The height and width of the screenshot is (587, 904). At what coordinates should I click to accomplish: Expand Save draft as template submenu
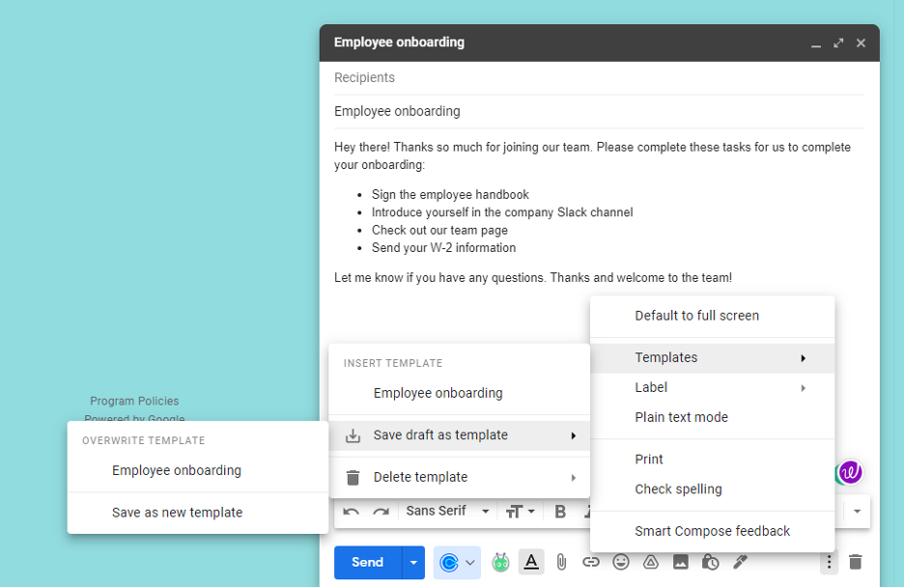459,435
